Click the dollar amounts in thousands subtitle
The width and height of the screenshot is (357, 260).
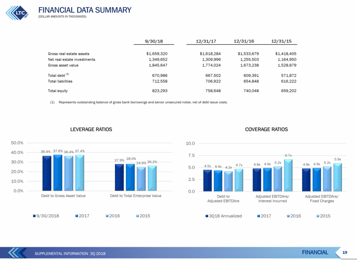pyautogui.click(x=62, y=17)
